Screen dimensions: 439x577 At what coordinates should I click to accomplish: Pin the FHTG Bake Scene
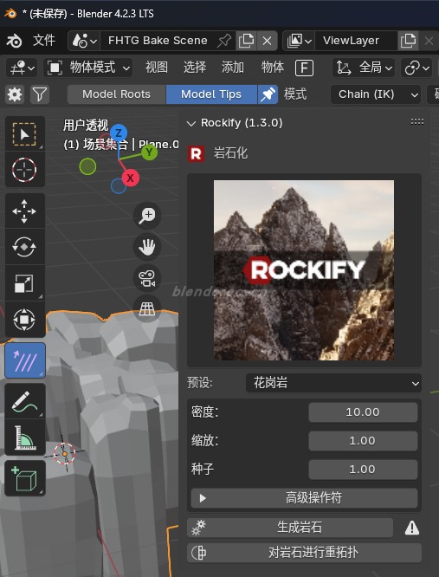tap(224, 41)
